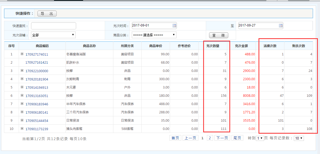
Task: Expand row 170927174011 plus icon
Action: pyautogui.click(x=22, y=54)
